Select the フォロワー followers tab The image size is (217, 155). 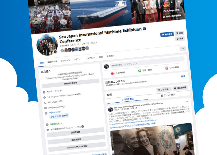coord(90,58)
